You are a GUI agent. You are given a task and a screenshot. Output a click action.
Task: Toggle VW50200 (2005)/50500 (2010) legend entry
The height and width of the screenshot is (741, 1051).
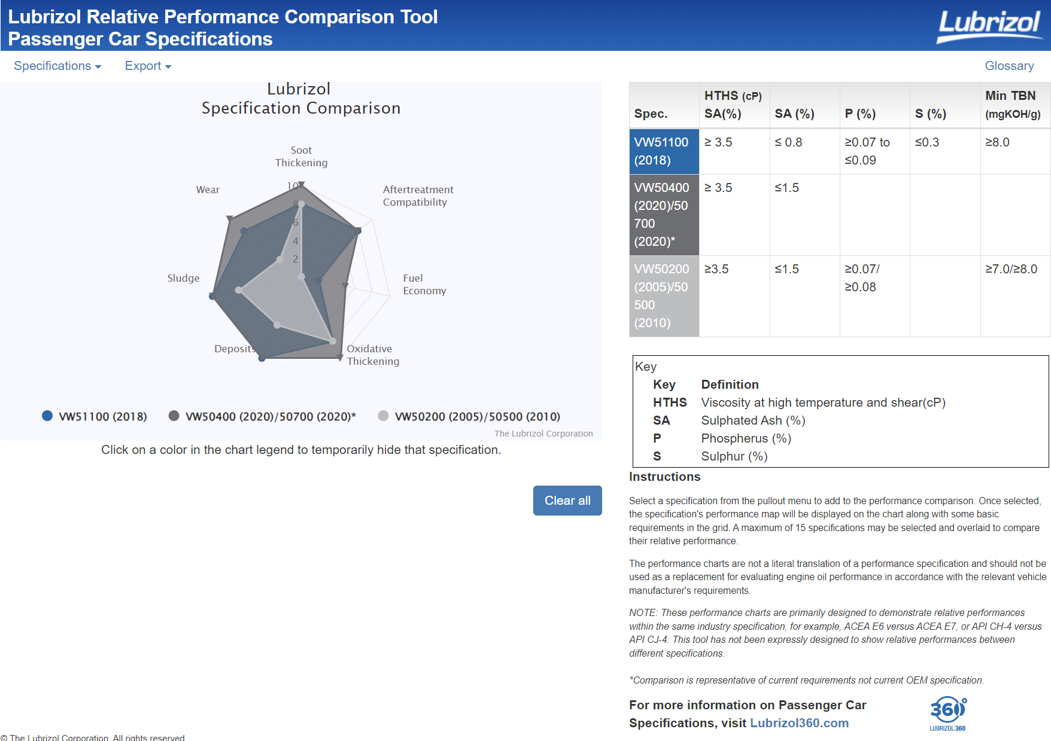[469, 416]
